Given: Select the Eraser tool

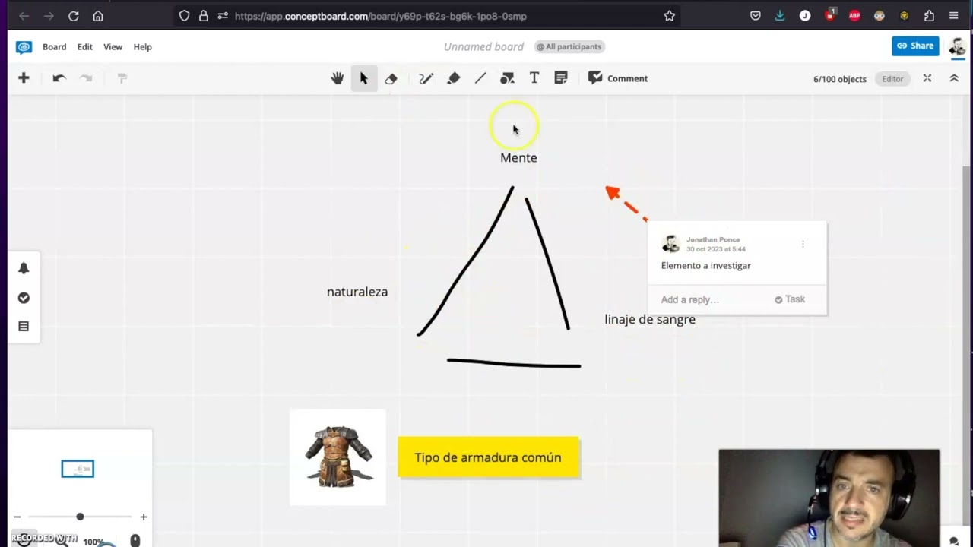Looking at the screenshot, I should (391, 78).
